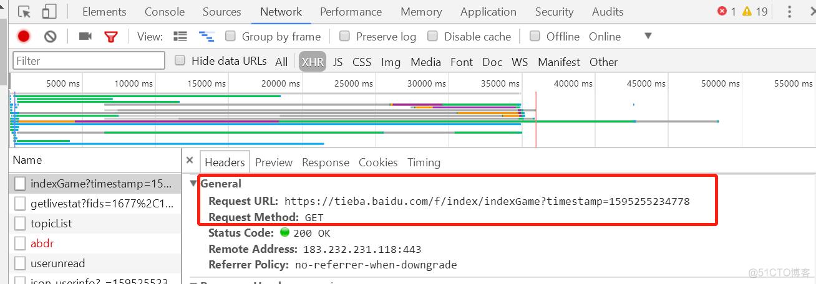The width and height of the screenshot is (816, 284).
Task: Tick Hide data URLs checkbox
Action: (180, 60)
